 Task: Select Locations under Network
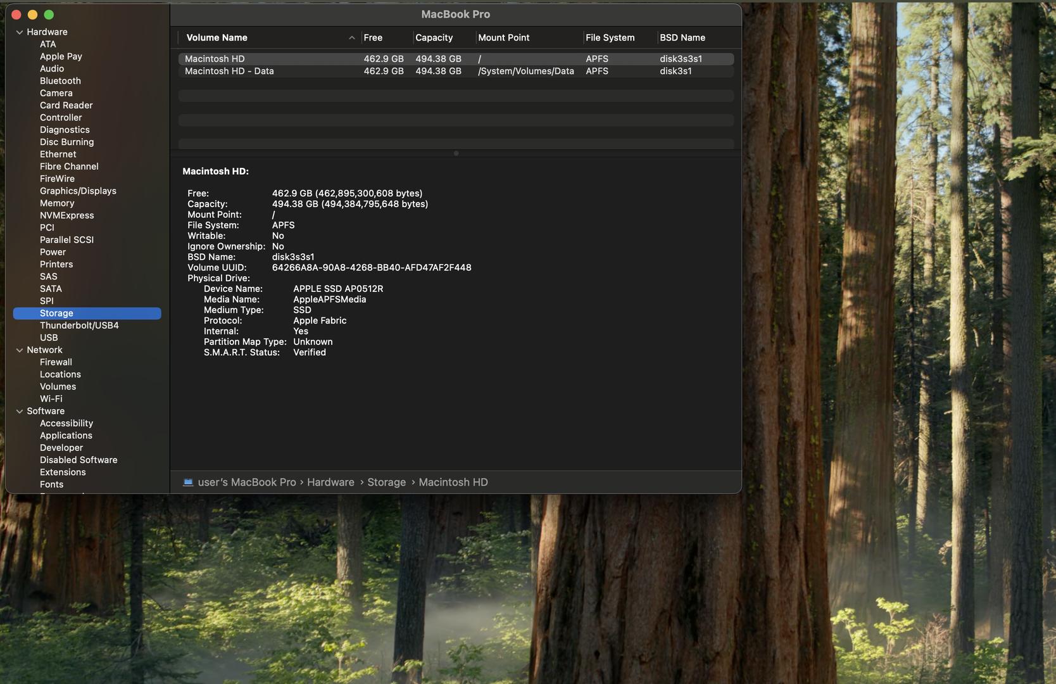pos(60,375)
